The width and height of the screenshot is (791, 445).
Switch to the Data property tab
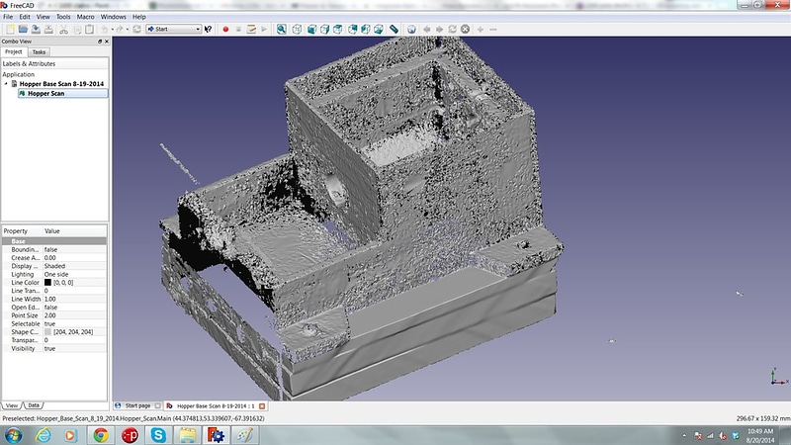(34, 405)
